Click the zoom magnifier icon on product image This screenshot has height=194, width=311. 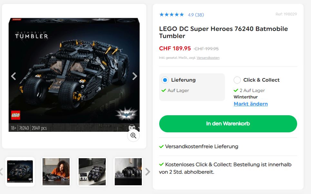coord(133,136)
